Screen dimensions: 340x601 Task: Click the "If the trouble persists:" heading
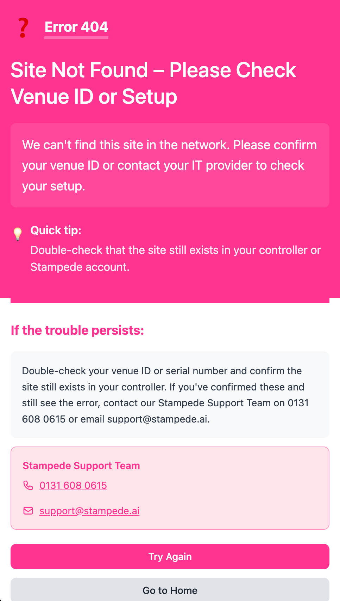coord(77,330)
